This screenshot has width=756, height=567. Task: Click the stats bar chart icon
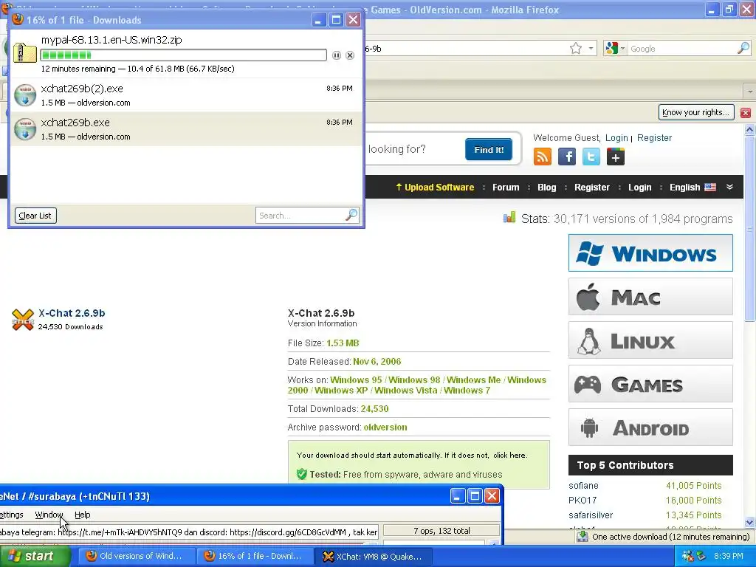coord(509,218)
